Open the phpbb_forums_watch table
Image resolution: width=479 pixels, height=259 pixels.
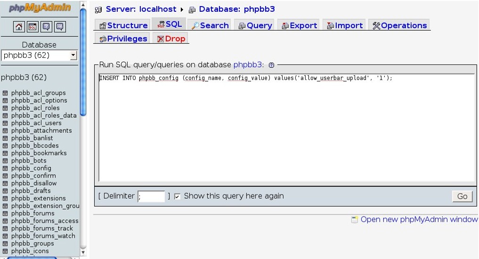pos(43,236)
